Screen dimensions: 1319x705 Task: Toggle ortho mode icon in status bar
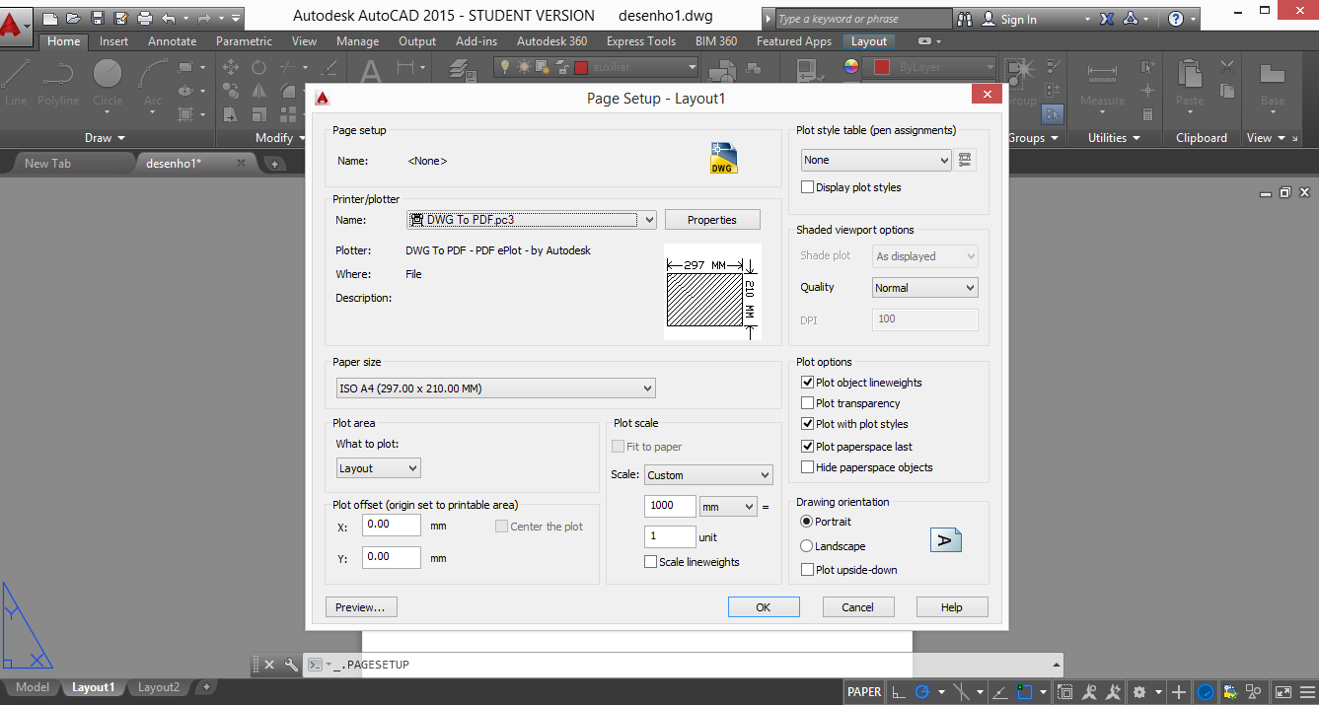coord(899,692)
